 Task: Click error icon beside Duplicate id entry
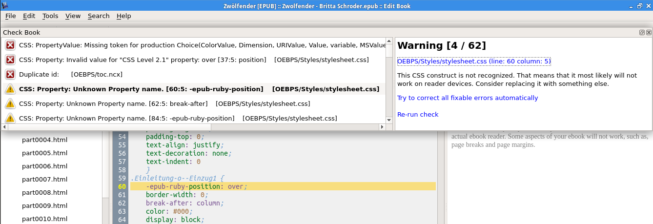click(10, 74)
